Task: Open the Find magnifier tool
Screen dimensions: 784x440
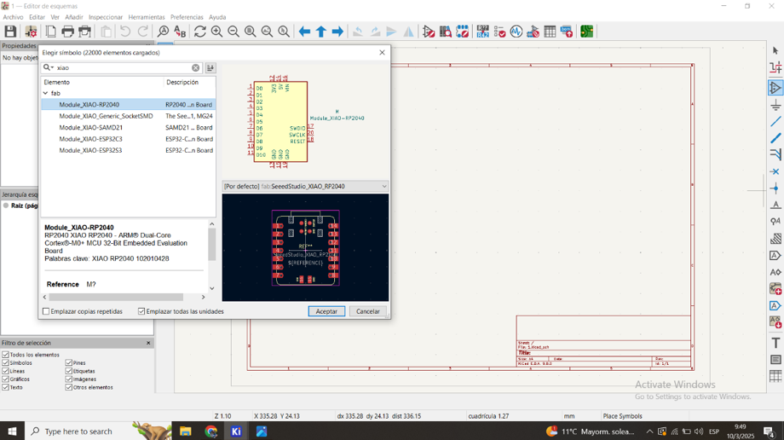Action: tap(163, 32)
